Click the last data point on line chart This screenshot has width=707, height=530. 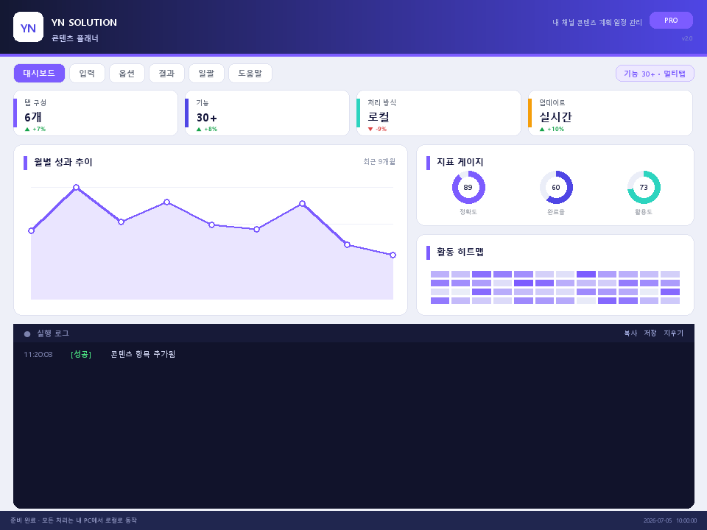393,255
